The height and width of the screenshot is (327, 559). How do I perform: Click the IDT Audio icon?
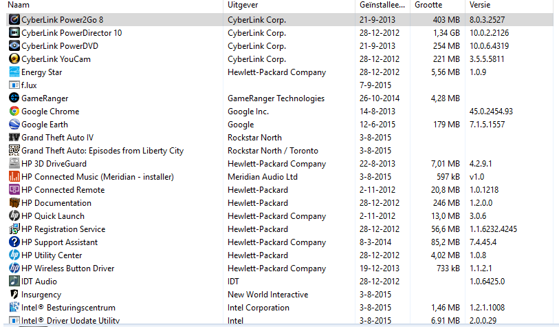pos(14,281)
